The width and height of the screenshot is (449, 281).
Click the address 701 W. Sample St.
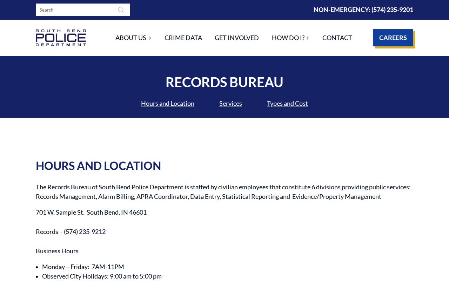click(x=91, y=212)
